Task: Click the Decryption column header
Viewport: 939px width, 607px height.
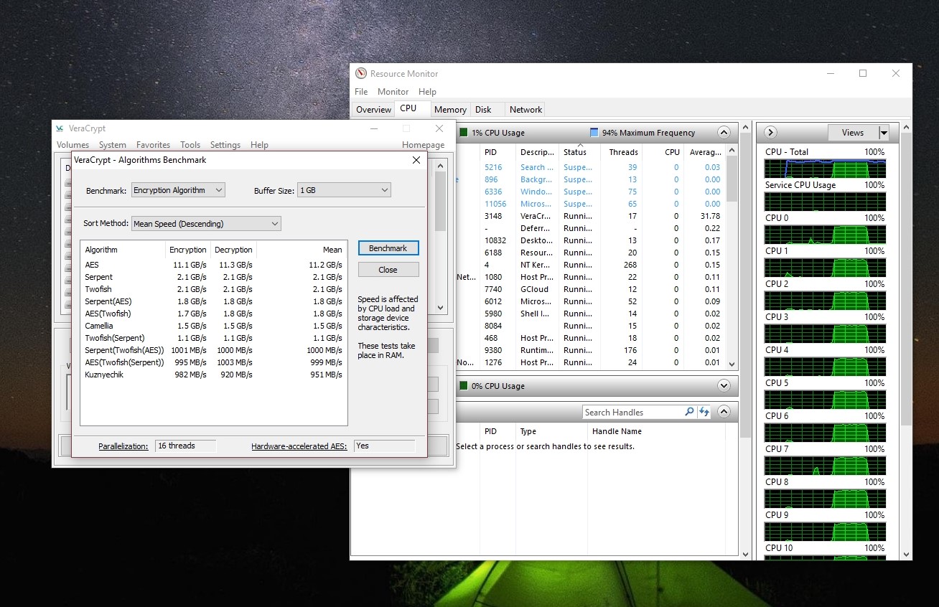Action: click(233, 250)
